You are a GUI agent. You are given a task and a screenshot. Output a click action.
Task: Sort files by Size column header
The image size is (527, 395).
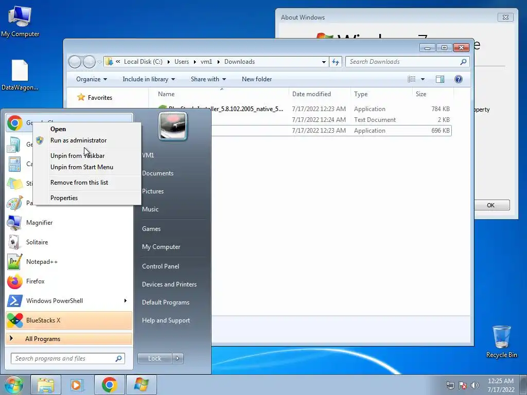pyautogui.click(x=432, y=94)
